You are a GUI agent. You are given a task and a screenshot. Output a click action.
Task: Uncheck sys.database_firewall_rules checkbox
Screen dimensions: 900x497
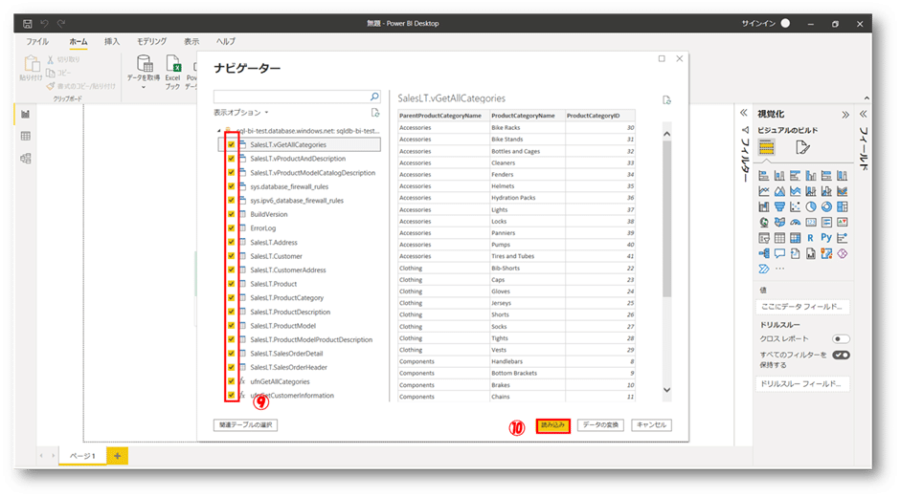[x=232, y=186]
